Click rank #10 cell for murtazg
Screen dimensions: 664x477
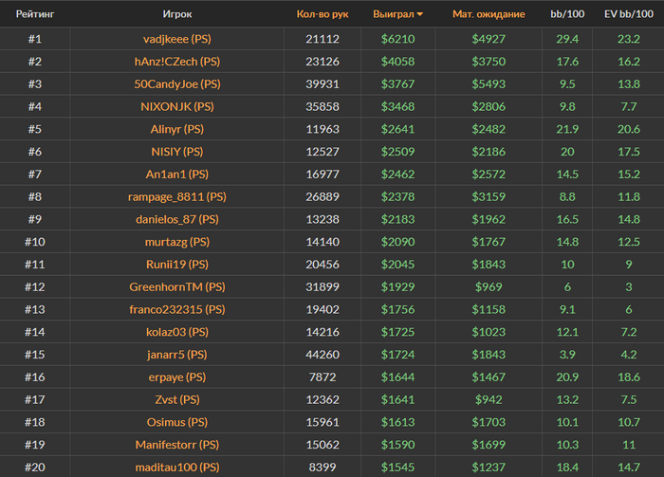pyautogui.click(x=34, y=243)
